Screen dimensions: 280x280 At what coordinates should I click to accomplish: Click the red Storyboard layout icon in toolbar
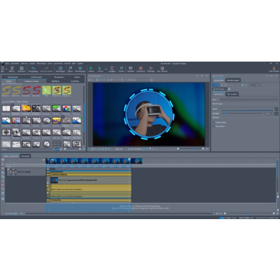click(141, 68)
